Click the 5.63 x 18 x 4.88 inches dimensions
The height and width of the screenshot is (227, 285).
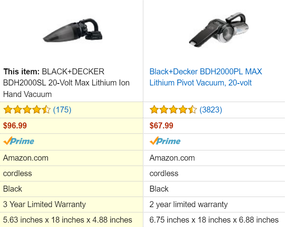coord(68,220)
